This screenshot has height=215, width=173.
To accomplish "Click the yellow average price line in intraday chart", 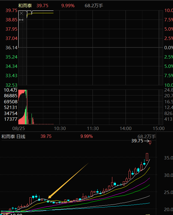I will tap(43, 13).
